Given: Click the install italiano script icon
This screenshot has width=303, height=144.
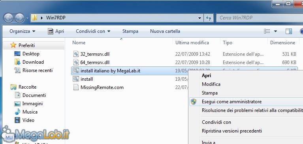Looking at the screenshot, I should coord(76,71).
